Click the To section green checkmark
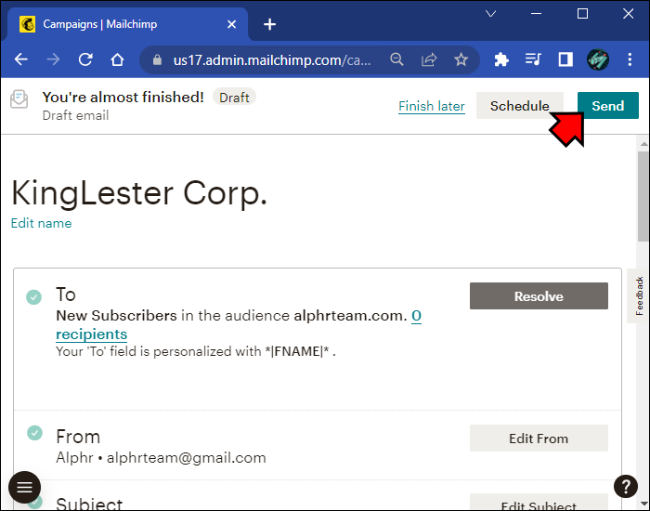 tap(34, 297)
